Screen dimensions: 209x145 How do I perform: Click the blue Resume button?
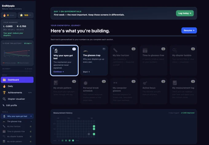[x=189, y=30]
